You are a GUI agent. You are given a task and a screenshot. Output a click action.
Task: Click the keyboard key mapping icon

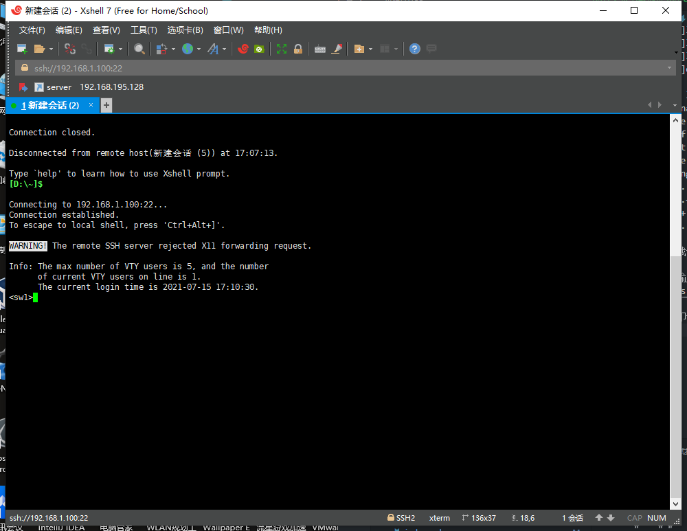point(320,49)
